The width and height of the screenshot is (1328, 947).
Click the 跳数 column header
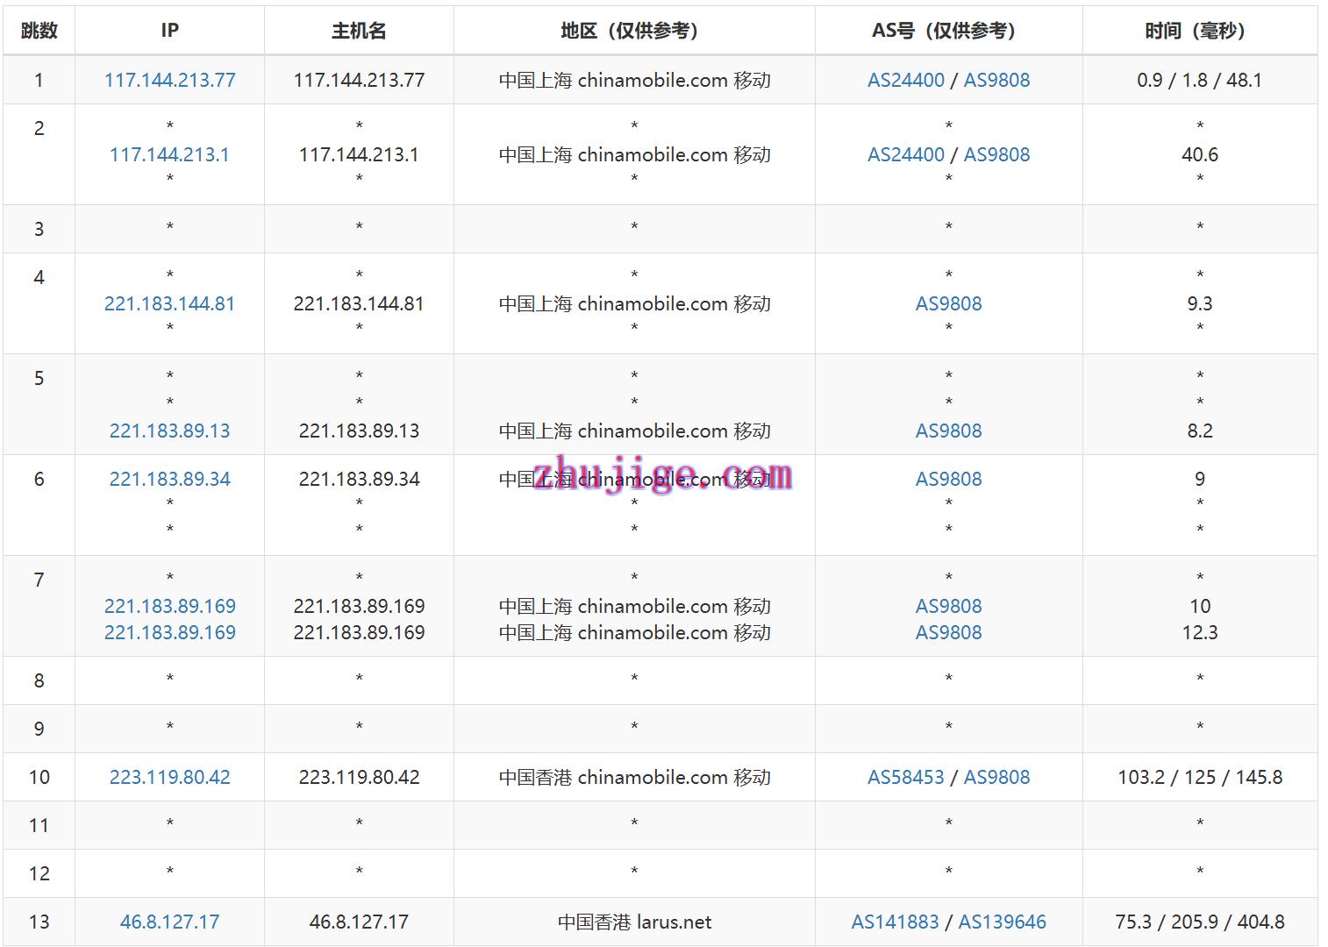39,31
